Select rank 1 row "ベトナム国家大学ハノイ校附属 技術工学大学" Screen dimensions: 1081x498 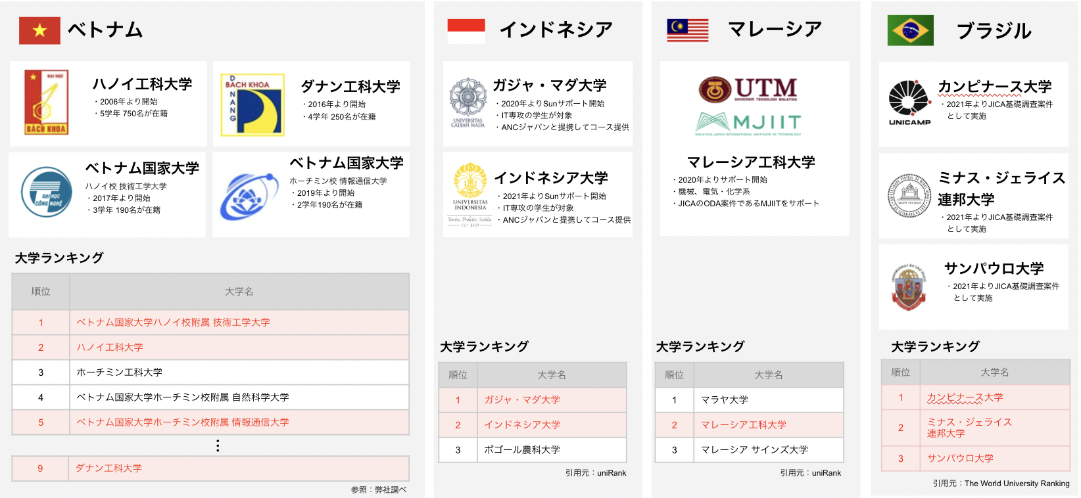tap(210, 323)
